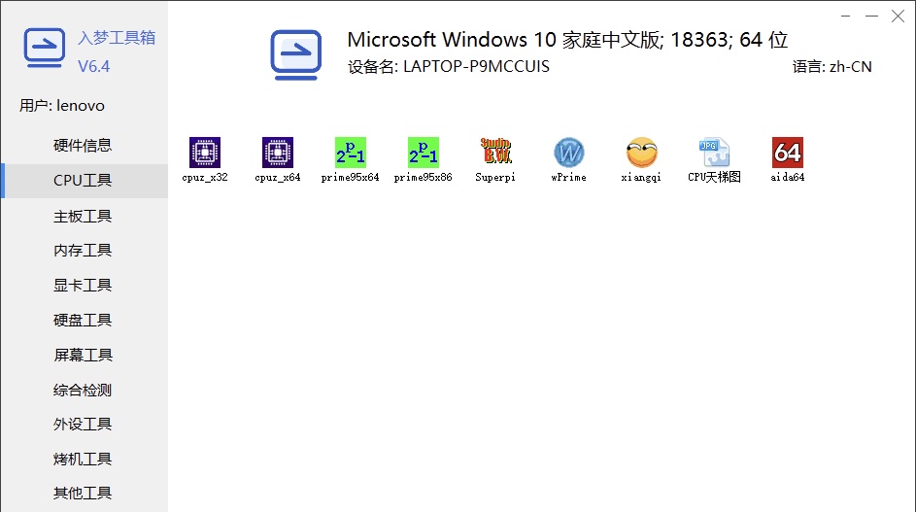The image size is (916, 512).
Task: Select the CPU工具 sidebar item
Action: click(x=83, y=181)
